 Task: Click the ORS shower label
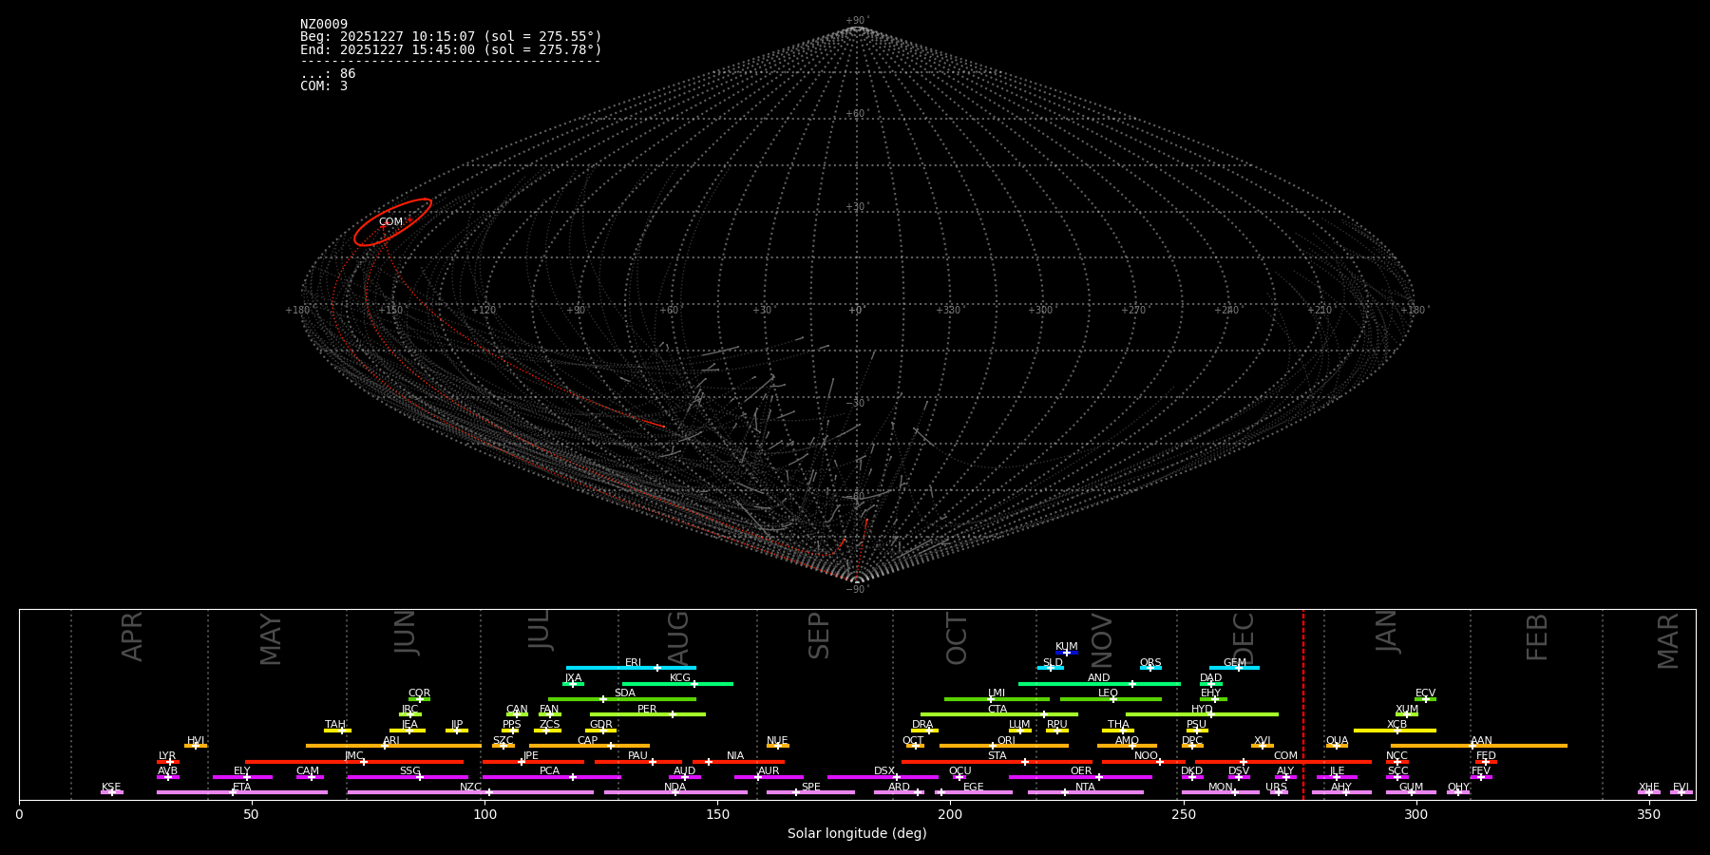tap(1150, 663)
